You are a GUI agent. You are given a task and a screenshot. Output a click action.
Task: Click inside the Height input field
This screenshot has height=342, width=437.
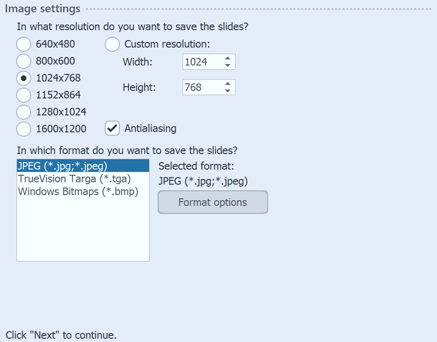click(x=203, y=87)
